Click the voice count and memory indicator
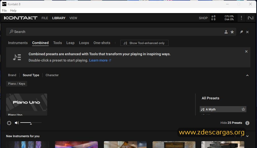This screenshot has width=257, height=148. coord(213,18)
